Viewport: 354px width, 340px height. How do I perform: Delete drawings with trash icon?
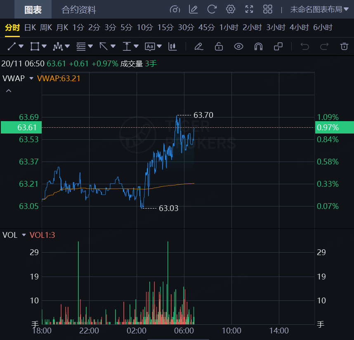point(344,46)
